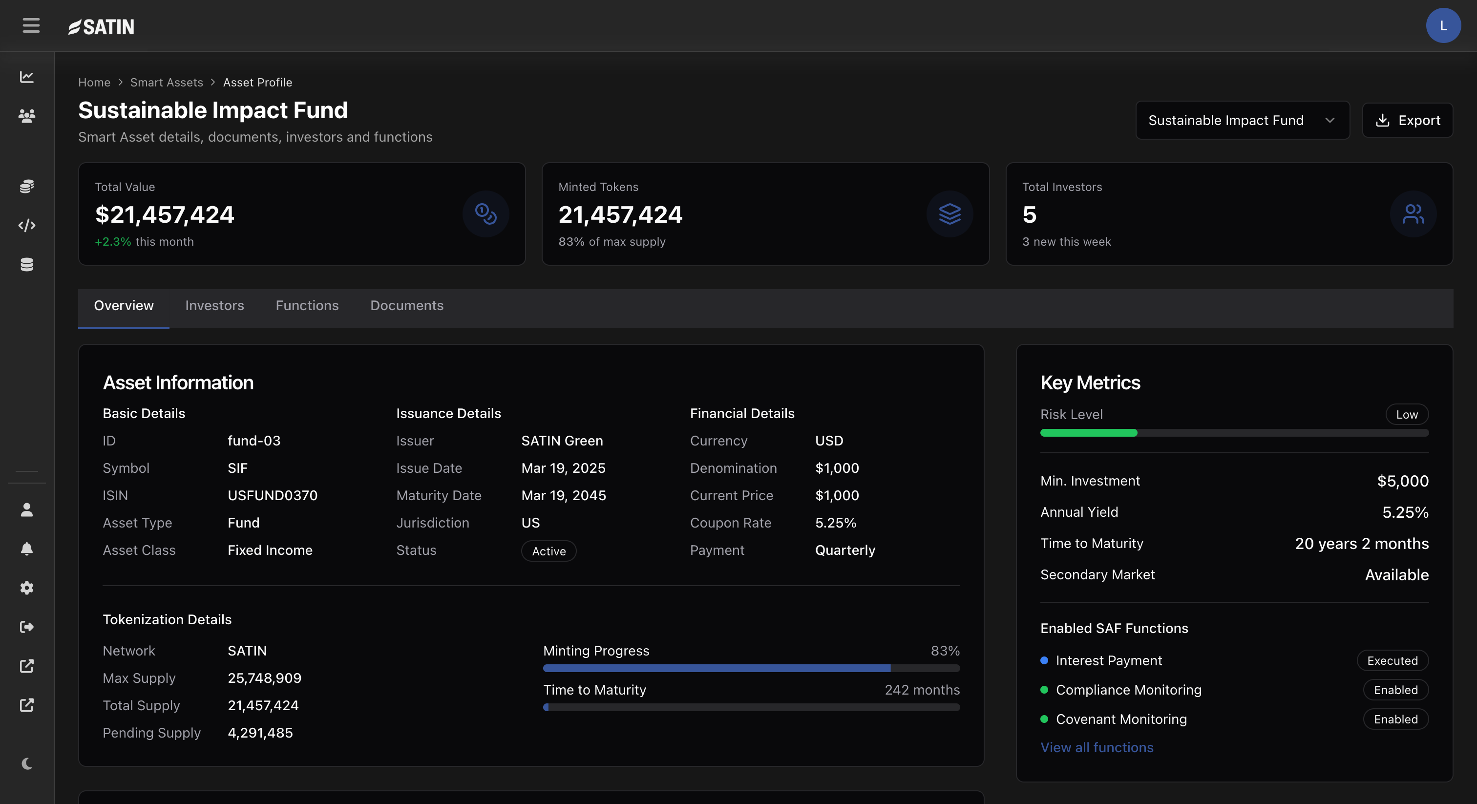Click the Max Supply value 25,748,909
This screenshot has height=804, width=1477.
264,678
